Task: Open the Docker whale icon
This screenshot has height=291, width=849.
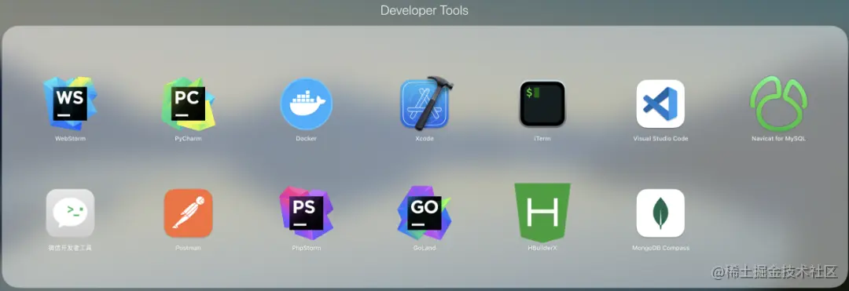Action: [307, 104]
